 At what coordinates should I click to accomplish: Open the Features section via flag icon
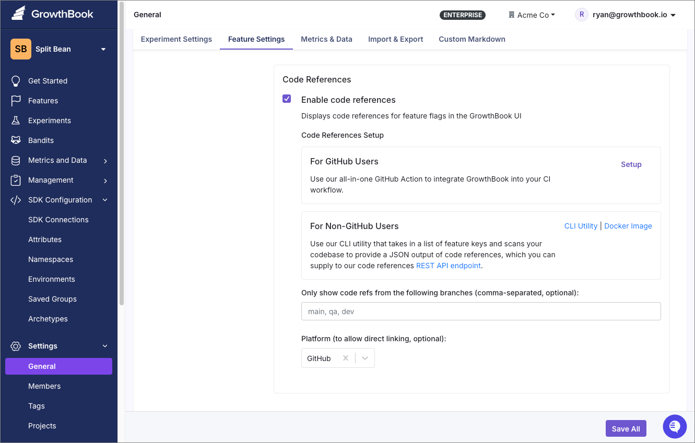[x=16, y=100]
